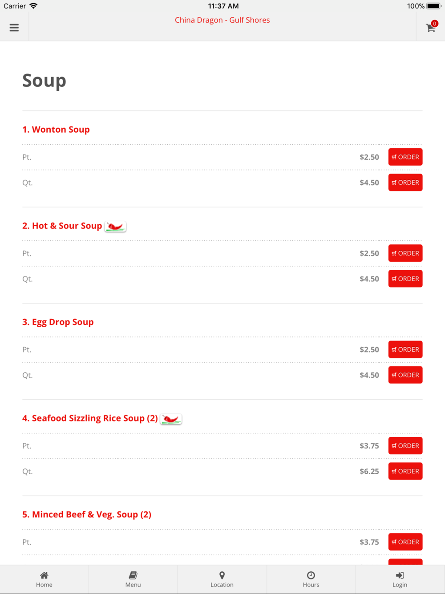Click the chili icon beside Seafood Sizzling Rice Soup
The height and width of the screenshot is (594, 445).
point(171,419)
